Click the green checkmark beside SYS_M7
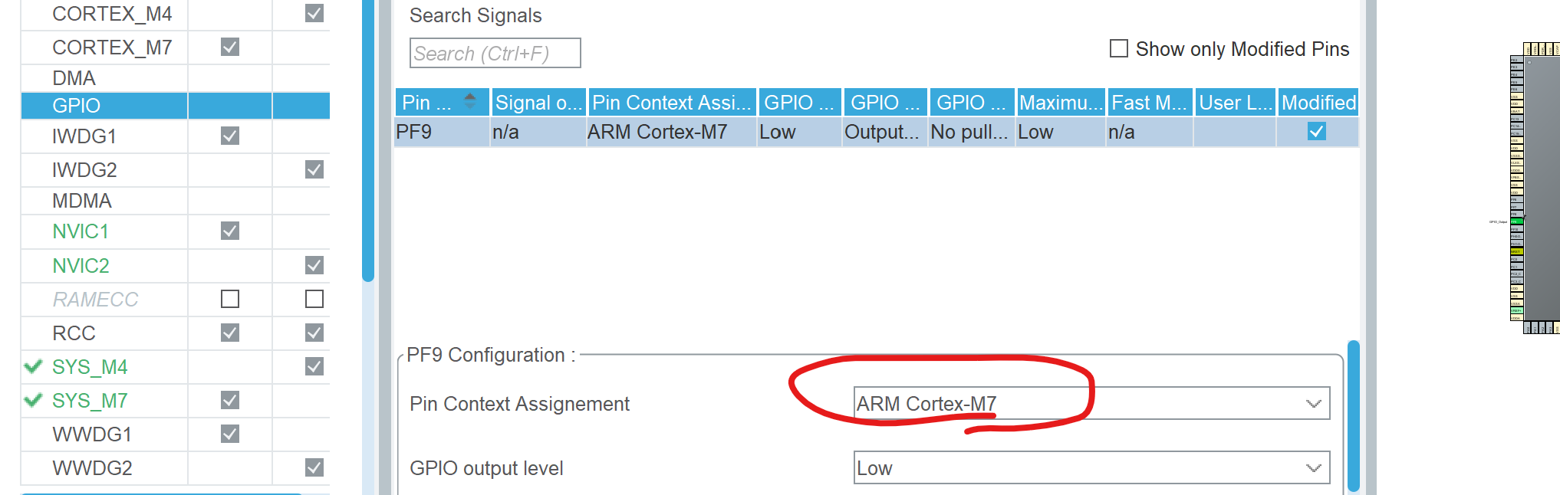This screenshot has height=495, width=1560. 33,401
